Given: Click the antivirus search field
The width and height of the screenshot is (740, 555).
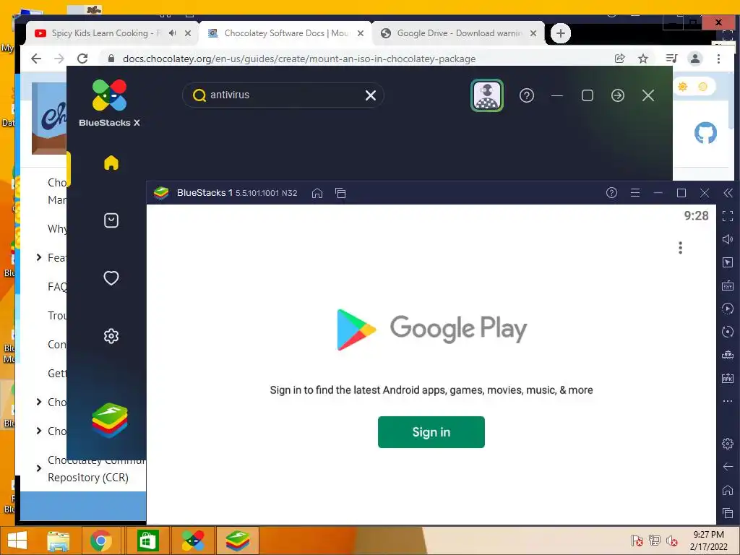Looking at the screenshot, I should click(x=283, y=95).
